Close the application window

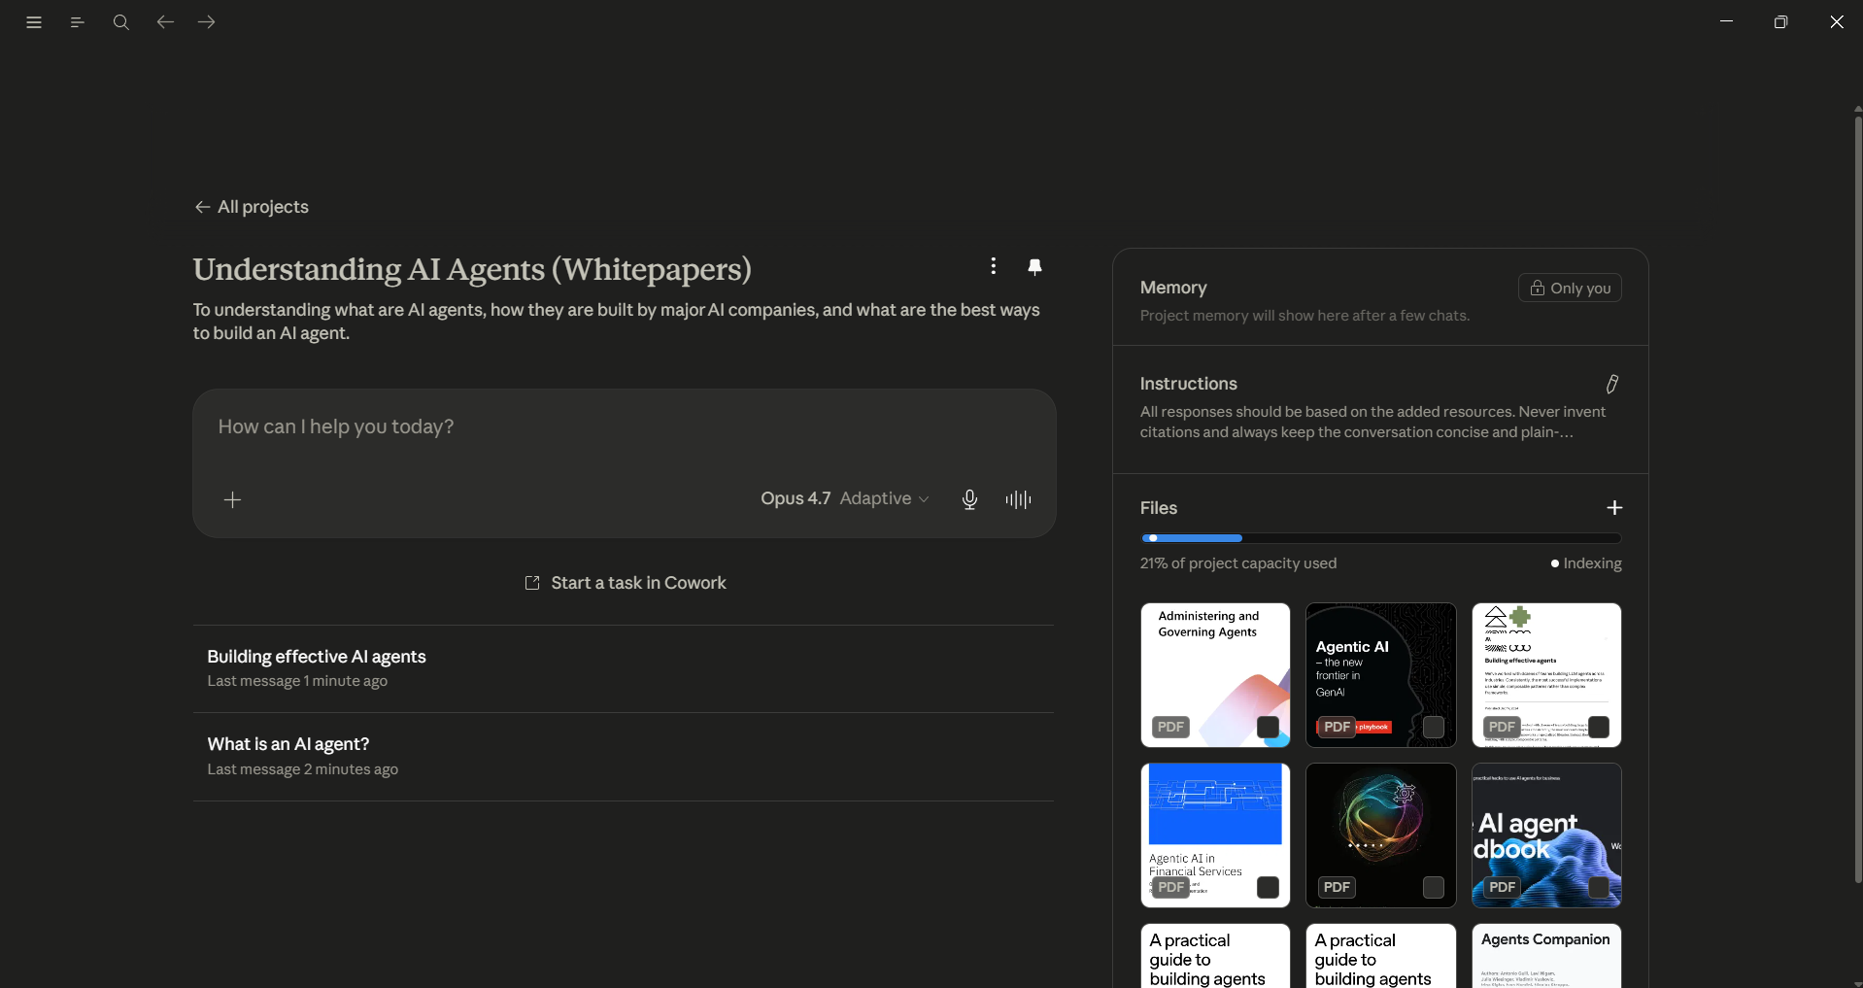(1836, 21)
